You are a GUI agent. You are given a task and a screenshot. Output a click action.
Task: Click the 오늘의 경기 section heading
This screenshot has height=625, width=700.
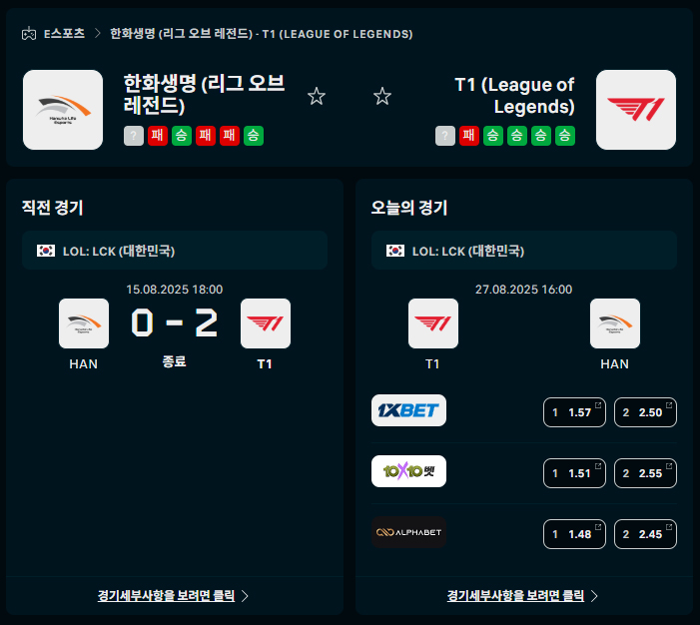pyautogui.click(x=409, y=208)
